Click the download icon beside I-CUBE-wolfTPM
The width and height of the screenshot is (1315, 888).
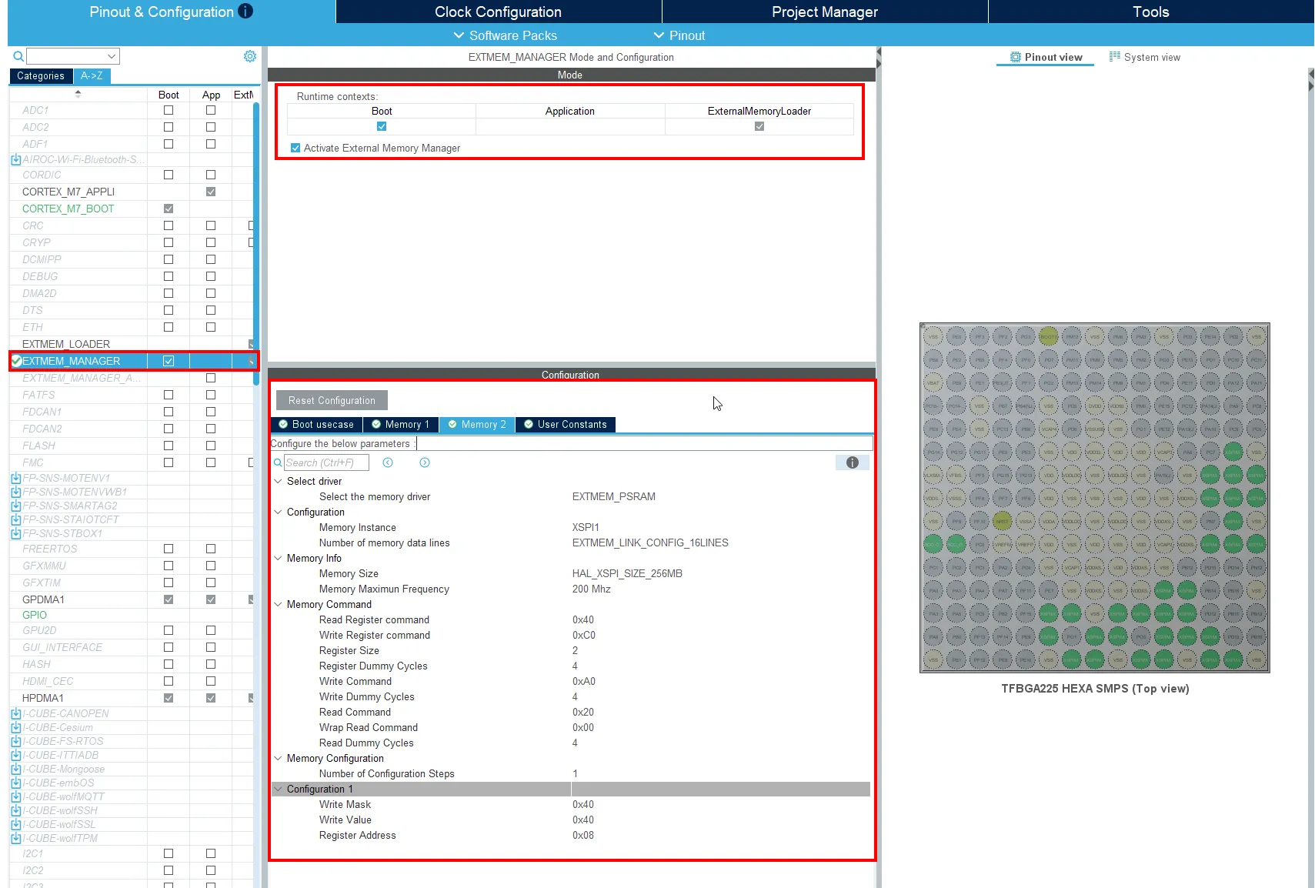tap(15, 838)
